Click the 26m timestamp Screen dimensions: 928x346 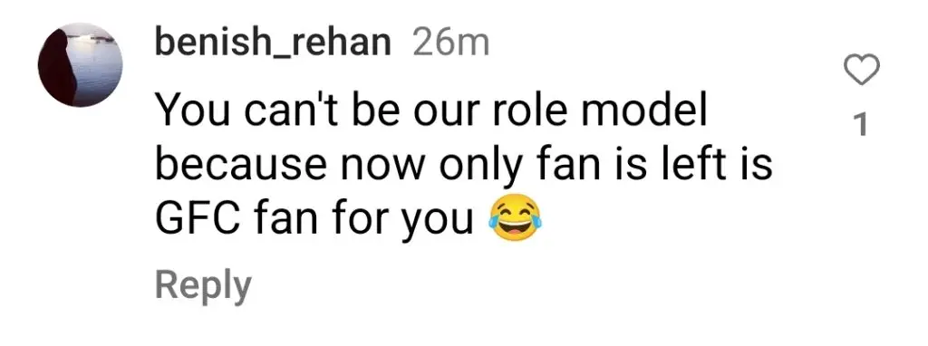point(451,43)
